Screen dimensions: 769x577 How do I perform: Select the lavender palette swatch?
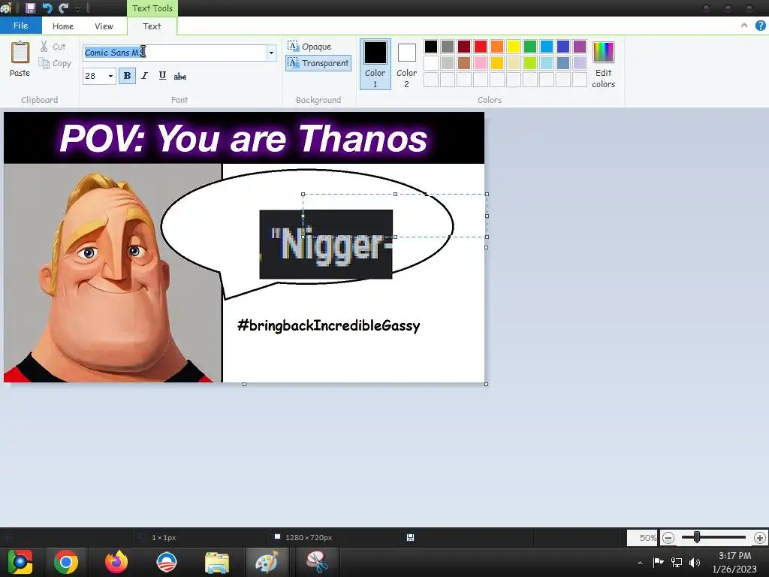coord(580,63)
